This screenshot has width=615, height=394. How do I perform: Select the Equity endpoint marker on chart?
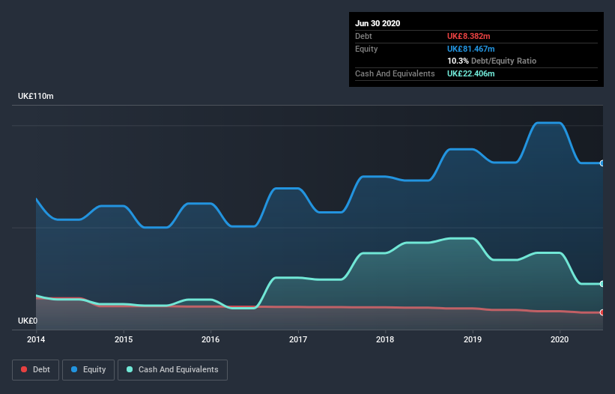(x=602, y=163)
